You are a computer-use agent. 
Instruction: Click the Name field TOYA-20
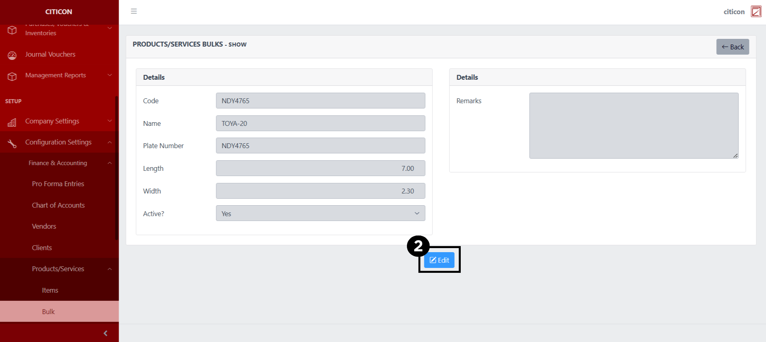320,123
